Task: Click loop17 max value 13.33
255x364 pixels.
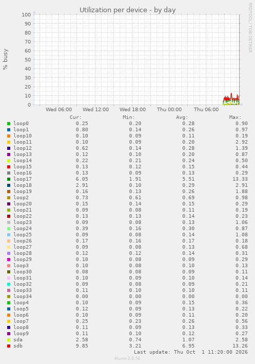Action: [x=240, y=179]
